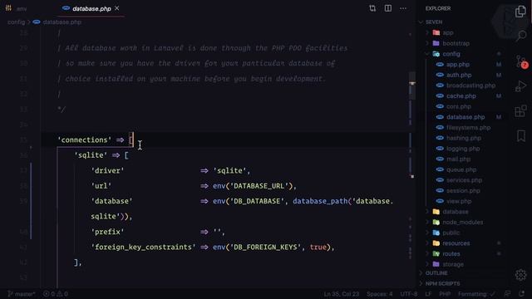The image size is (532, 299).
Task: Click the 'sqlite' array key
Action: click(x=91, y=155)
